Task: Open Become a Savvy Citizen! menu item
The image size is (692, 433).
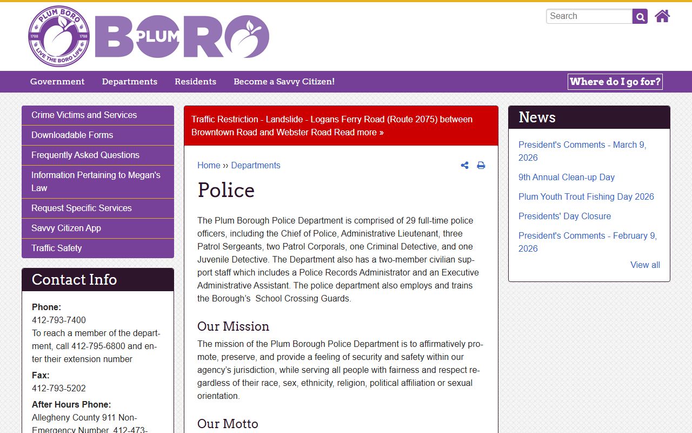Action: (284, 82)
